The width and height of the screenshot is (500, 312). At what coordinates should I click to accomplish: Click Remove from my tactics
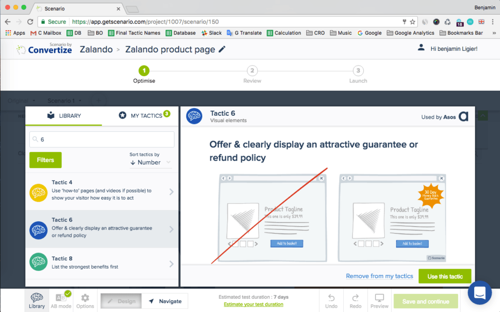click(x=379, y=276)
